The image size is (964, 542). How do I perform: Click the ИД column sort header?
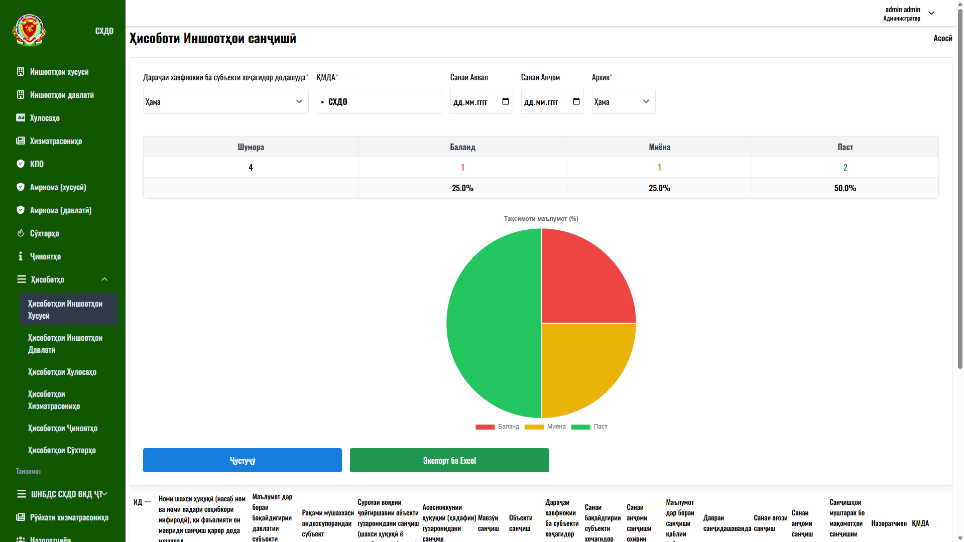point(142,502)
